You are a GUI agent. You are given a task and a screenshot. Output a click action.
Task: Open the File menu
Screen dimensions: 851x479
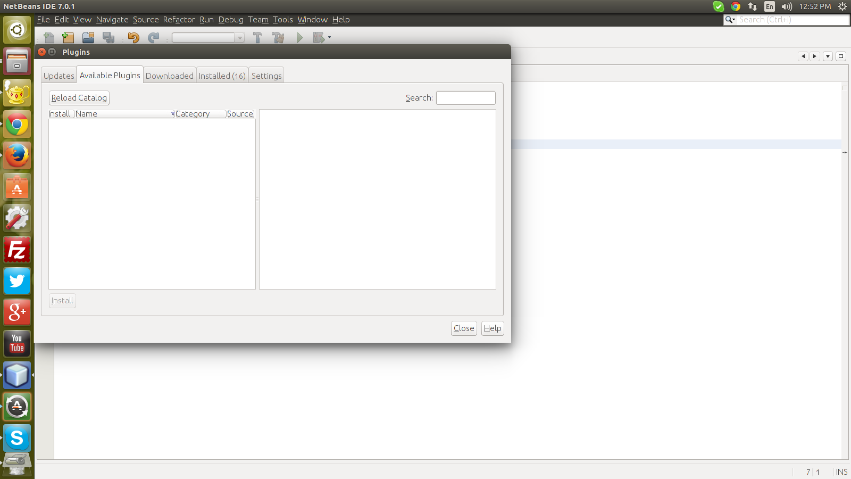43,20
